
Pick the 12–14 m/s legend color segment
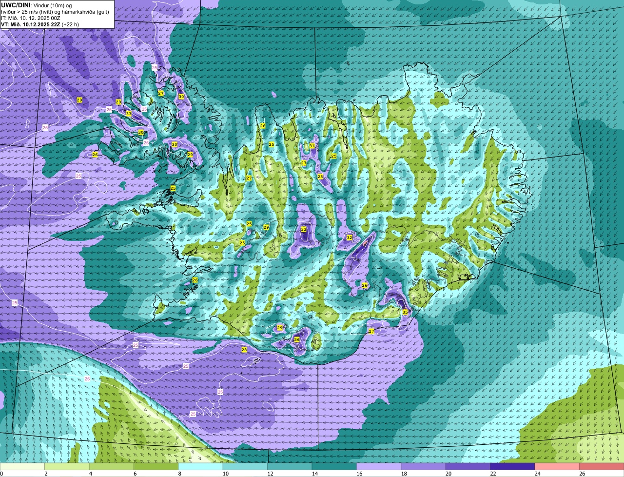click(290, 466)
